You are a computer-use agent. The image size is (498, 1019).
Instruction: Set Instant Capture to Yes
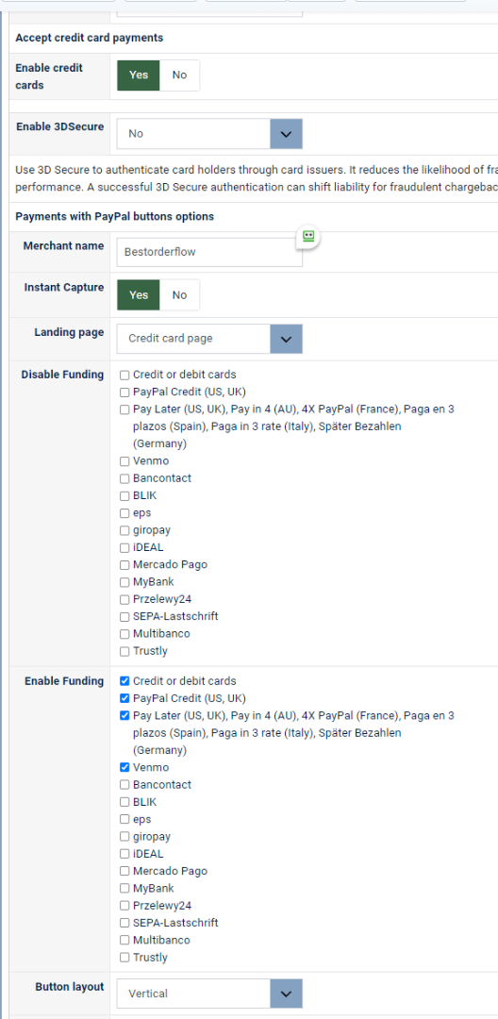point(139,295)
